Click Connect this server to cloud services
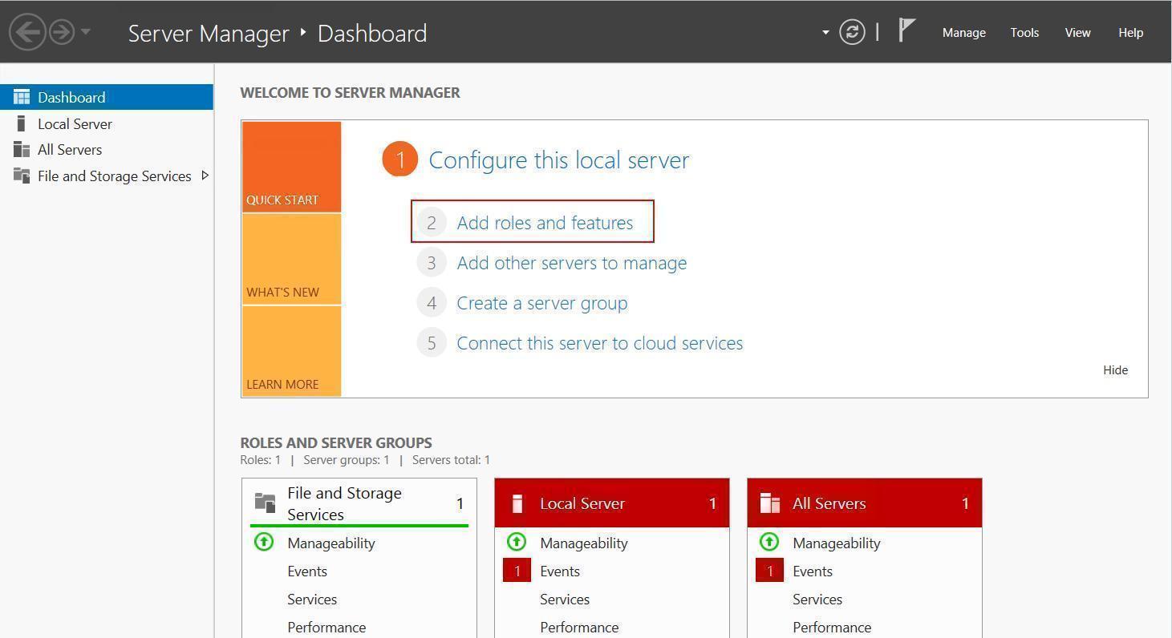Screen dimensions: 1172x638 [599, 343]
